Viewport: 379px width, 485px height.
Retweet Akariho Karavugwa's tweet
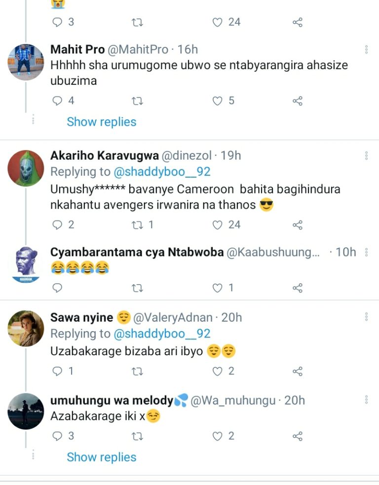(138, 225)
